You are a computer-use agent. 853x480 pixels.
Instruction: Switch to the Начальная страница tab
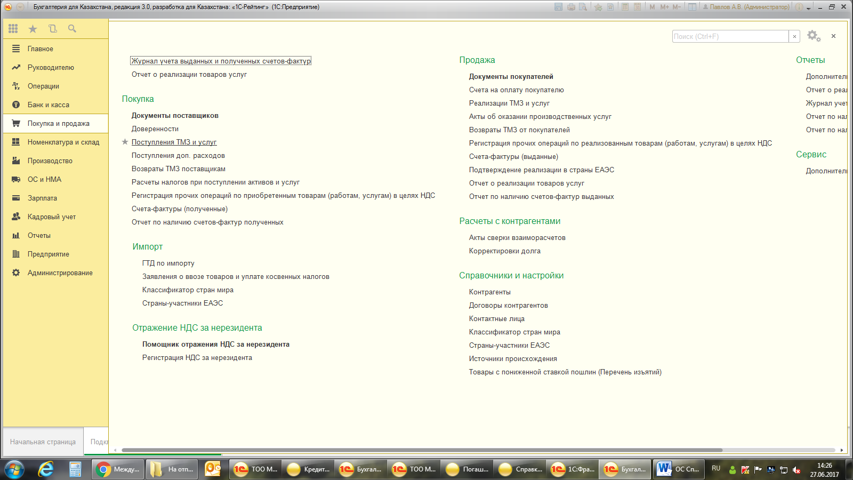(x=43, y=442)
